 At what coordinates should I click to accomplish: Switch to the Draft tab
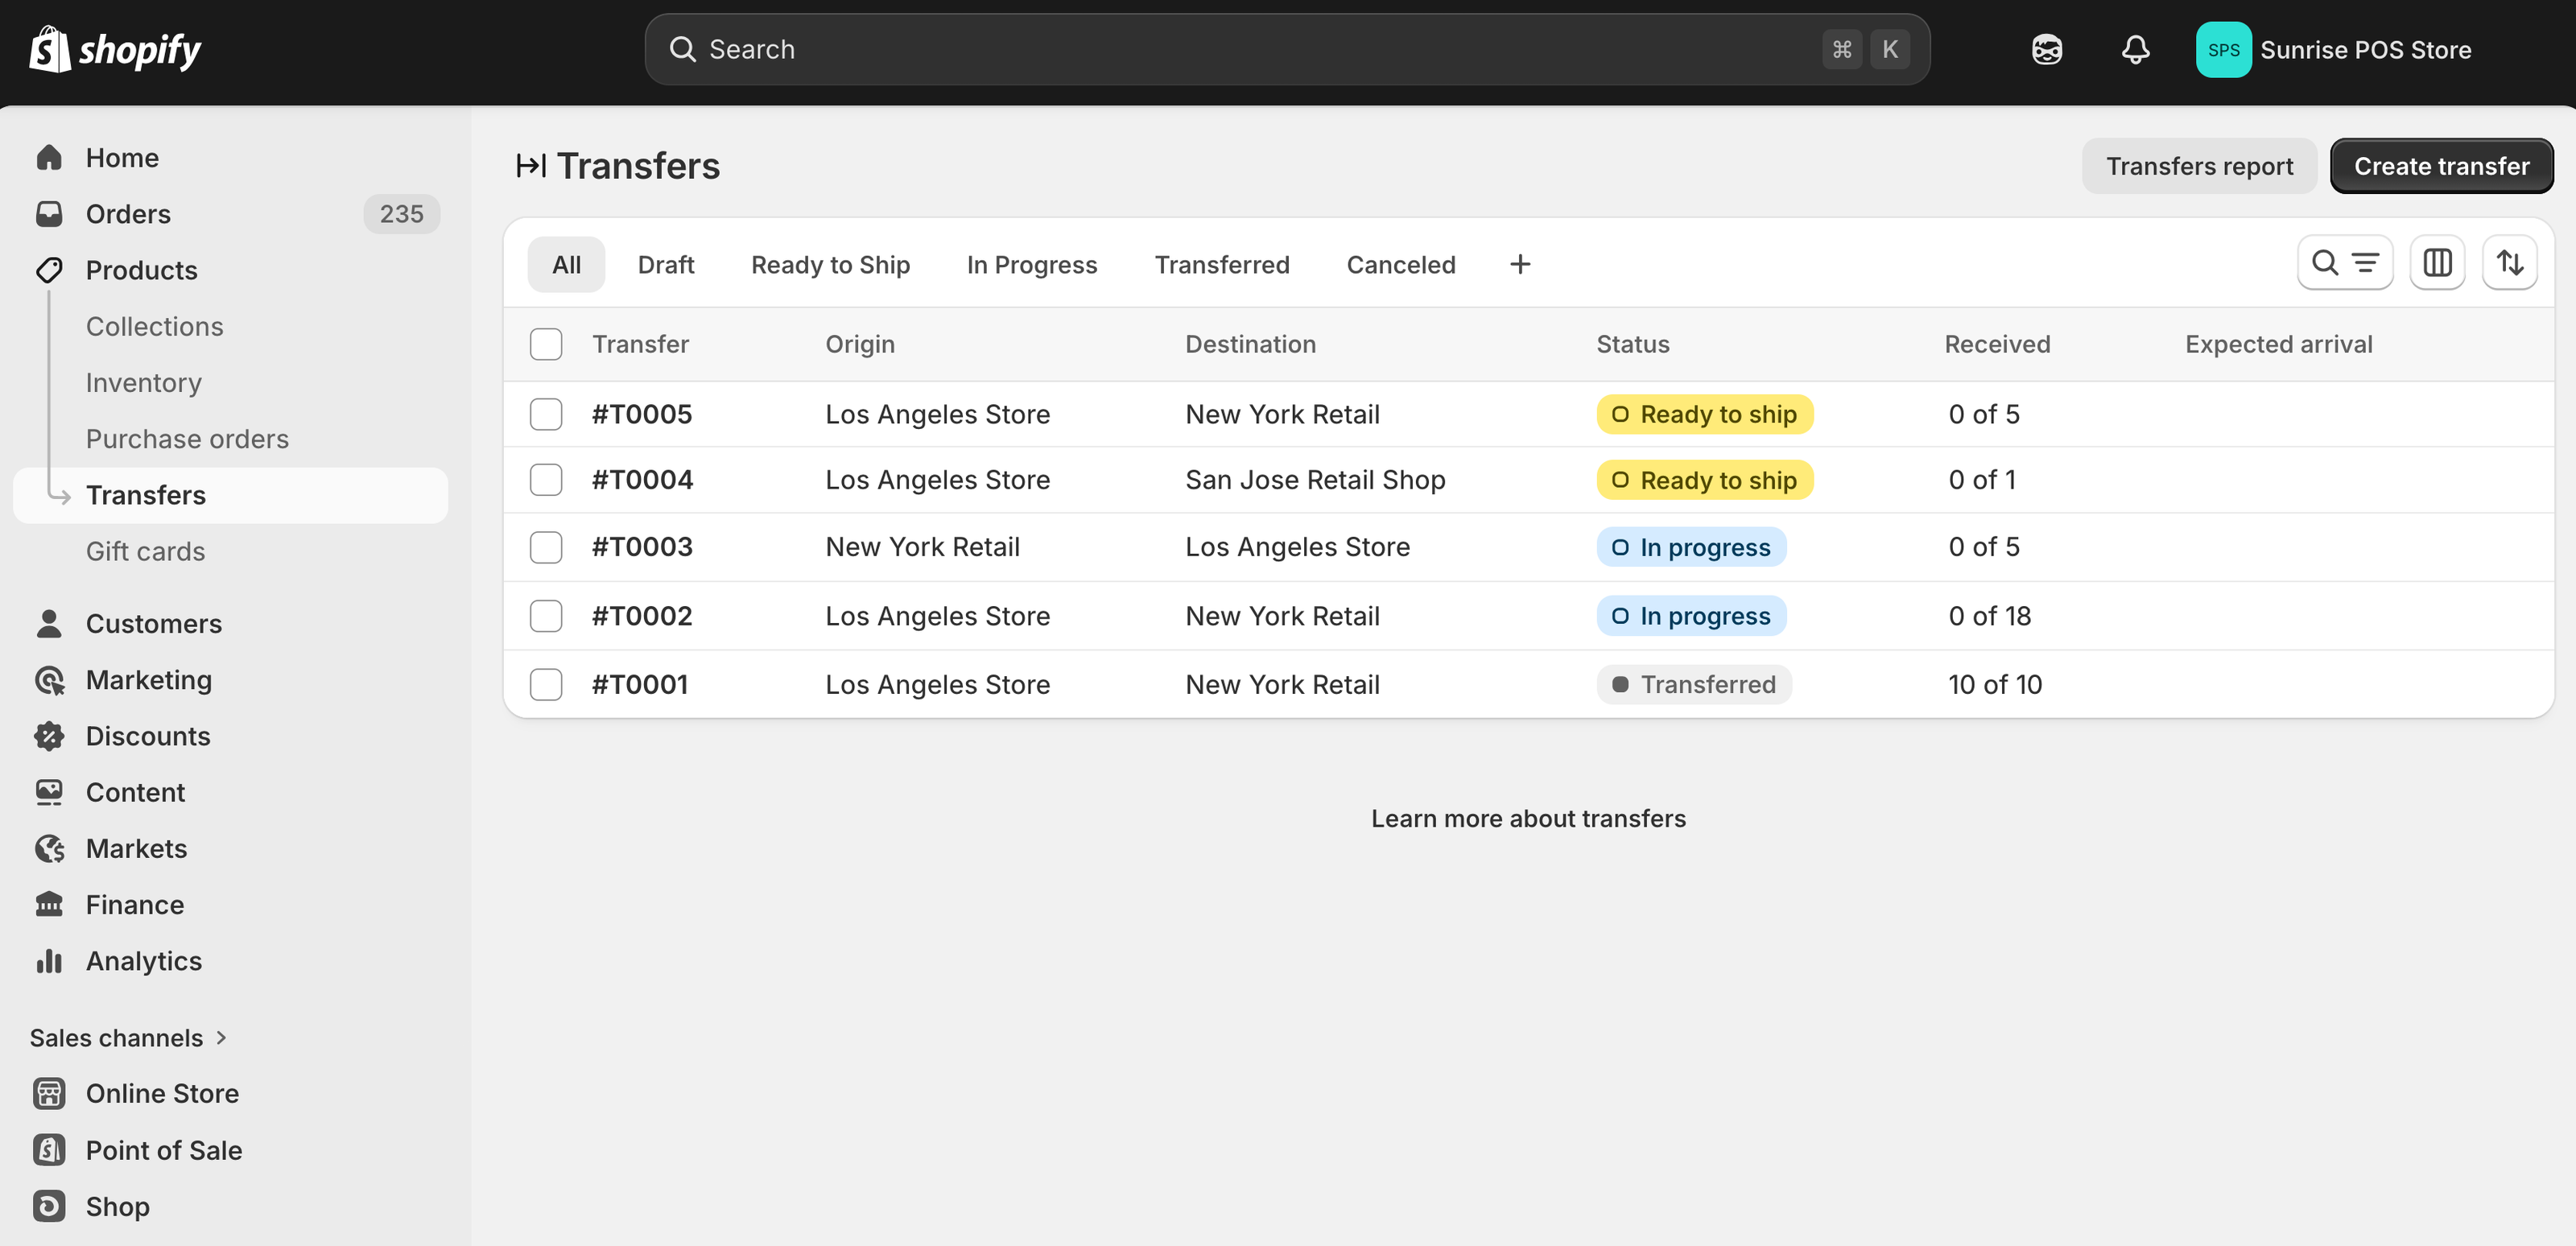[666, 264]
